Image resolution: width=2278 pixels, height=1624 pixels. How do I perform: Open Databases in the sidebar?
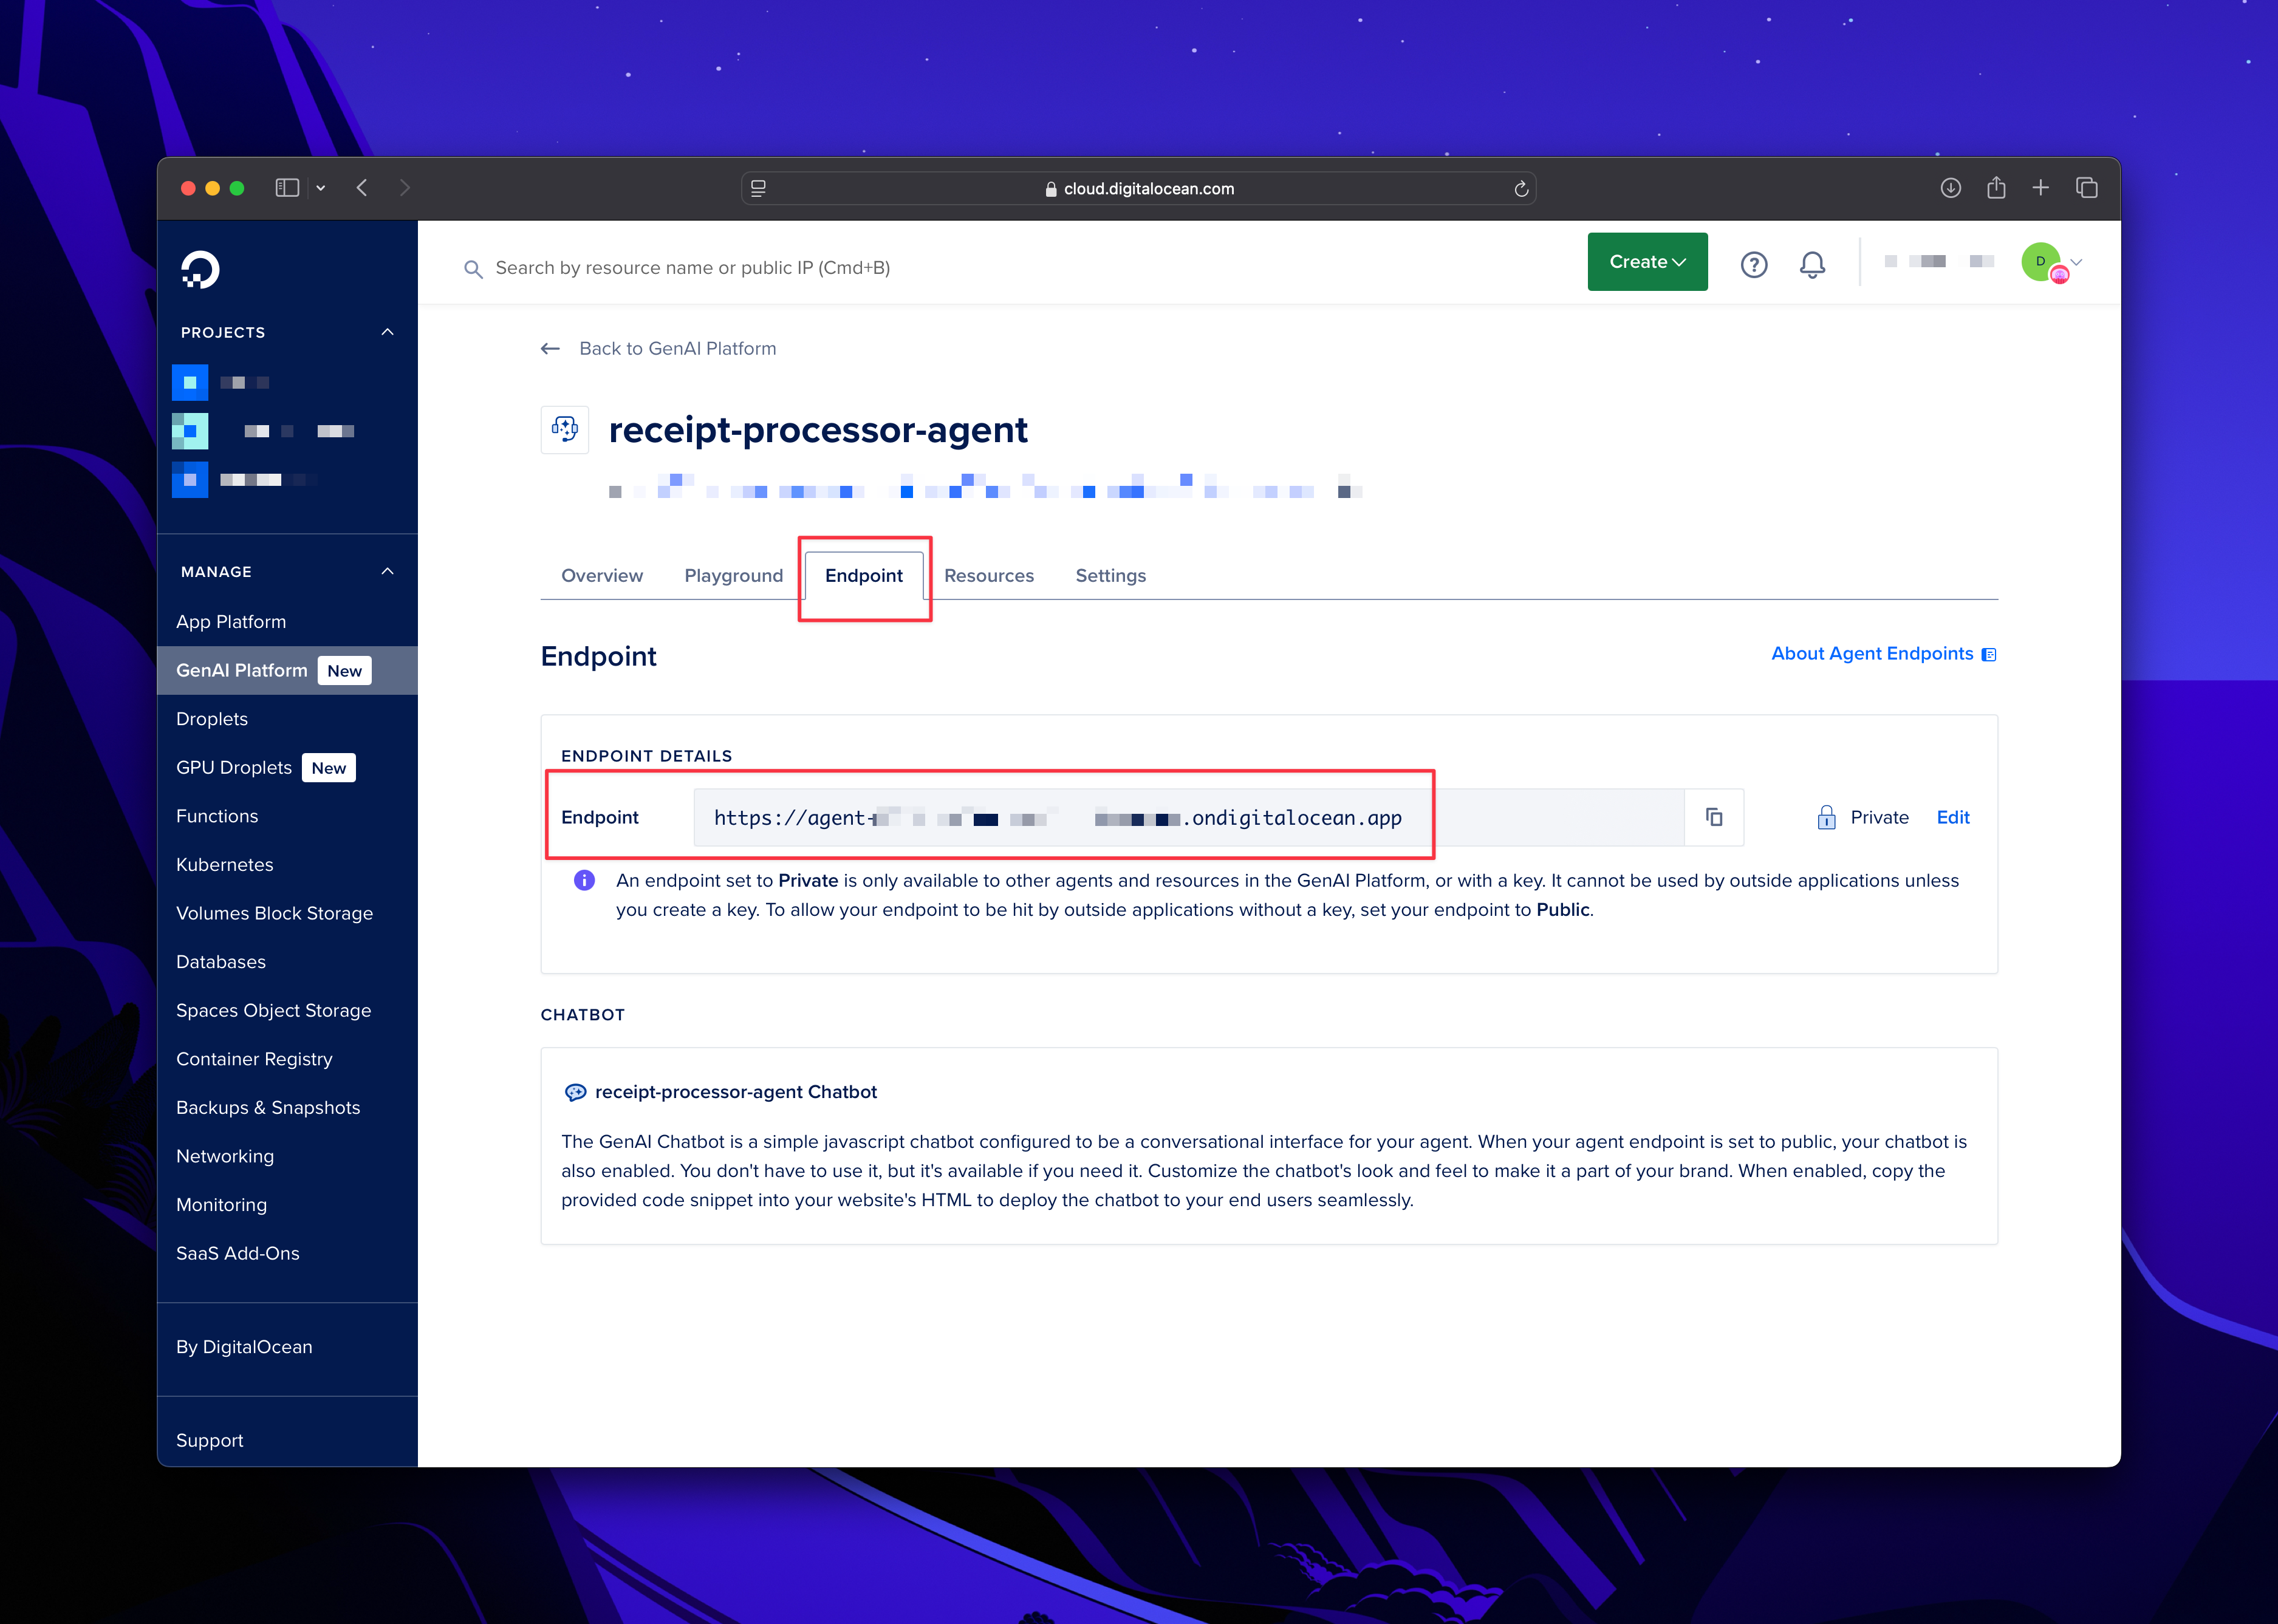221,962
